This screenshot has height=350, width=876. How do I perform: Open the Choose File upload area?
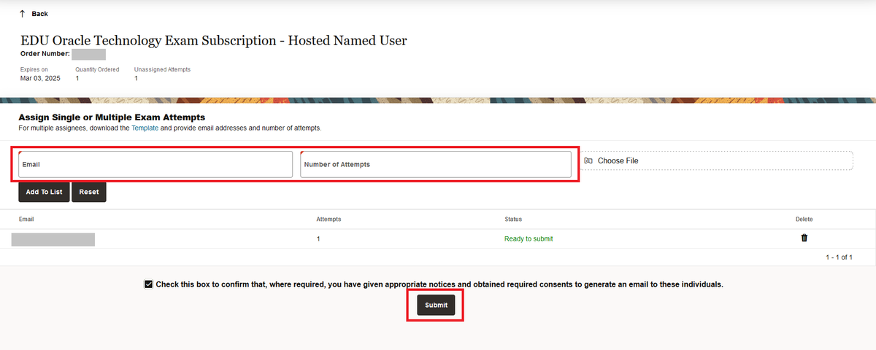(x=717, y=160)
